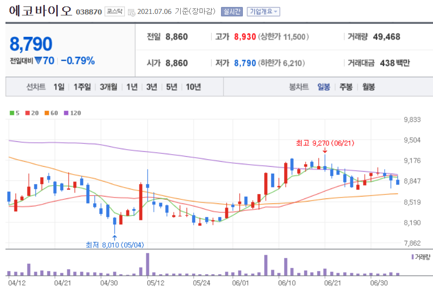Click the 선차트 label
Screen dimensions: 433x290
coord(36,87)
